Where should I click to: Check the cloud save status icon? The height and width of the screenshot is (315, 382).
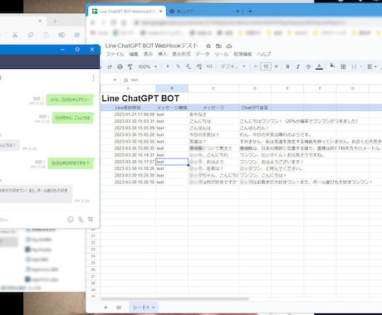point(229,46)
